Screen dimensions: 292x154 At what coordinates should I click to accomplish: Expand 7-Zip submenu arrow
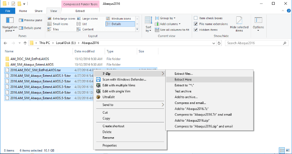[x=163, y=74]
